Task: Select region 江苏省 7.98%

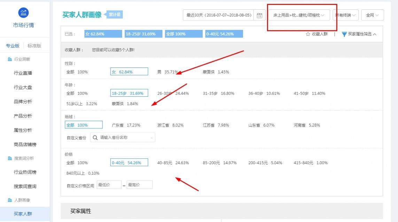Action: [x=216, y=125]
